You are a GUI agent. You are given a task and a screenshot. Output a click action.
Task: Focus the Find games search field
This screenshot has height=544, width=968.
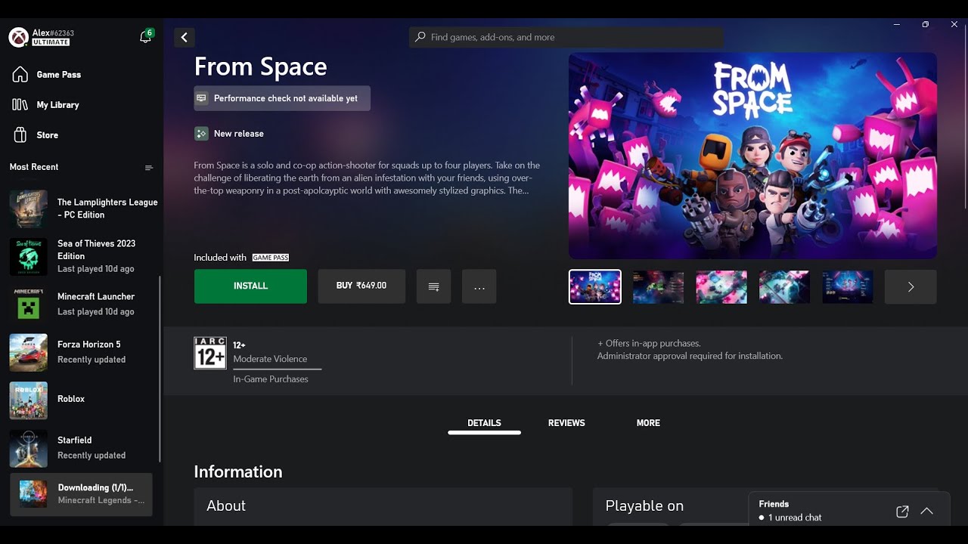coord(566,37)
